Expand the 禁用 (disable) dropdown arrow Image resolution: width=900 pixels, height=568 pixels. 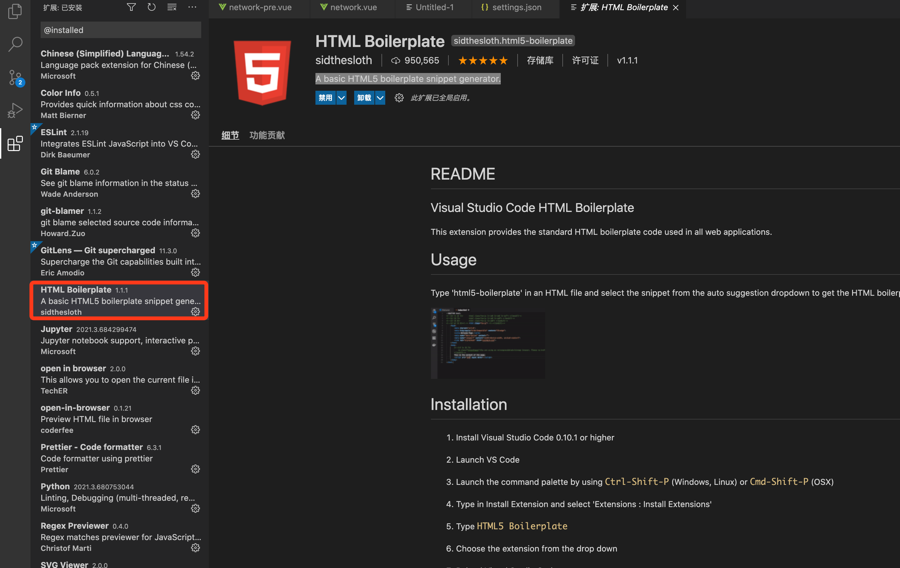341,98
